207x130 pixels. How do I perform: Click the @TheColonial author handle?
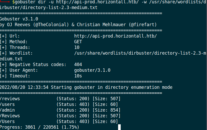(x=51, y=25)
